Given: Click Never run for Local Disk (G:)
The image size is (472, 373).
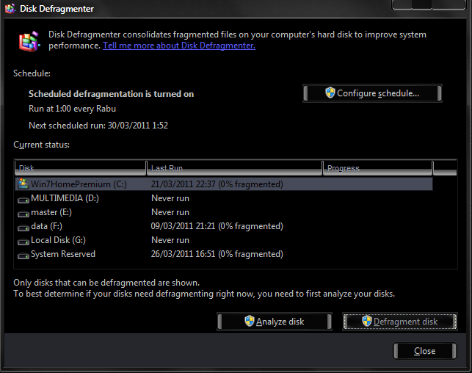Looking at the screenshot, I should coord(170,240).
